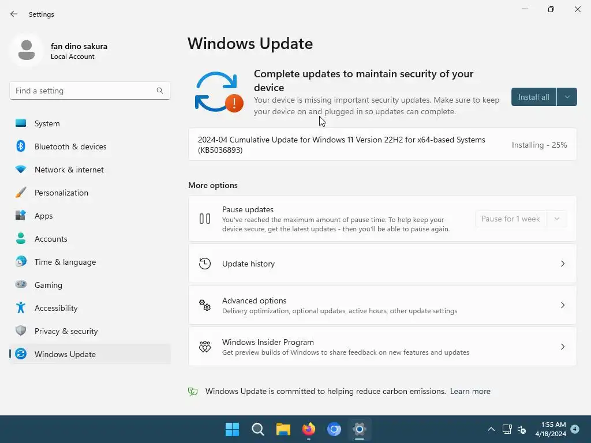This screenshot has width=591, height=443.
Task: Open Windows Insider Program via its chevron
Action: (562, 347)
